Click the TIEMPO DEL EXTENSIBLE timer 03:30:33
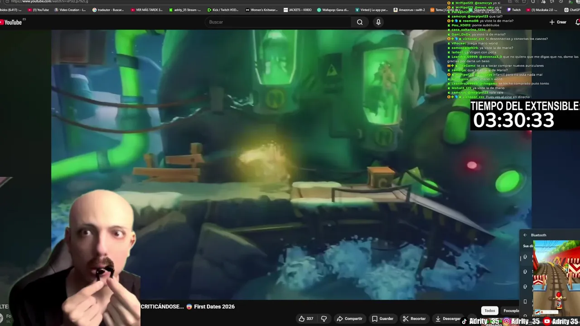The height and width of the screenshot is (326, 580). (x=513, y=120)
